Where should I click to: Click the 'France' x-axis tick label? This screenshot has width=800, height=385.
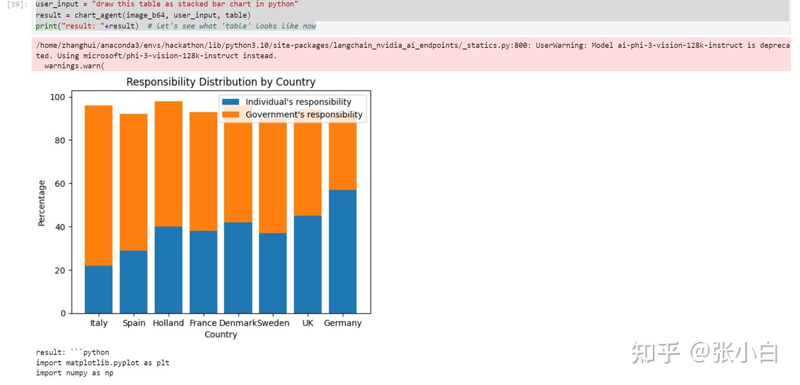point(203,323)
